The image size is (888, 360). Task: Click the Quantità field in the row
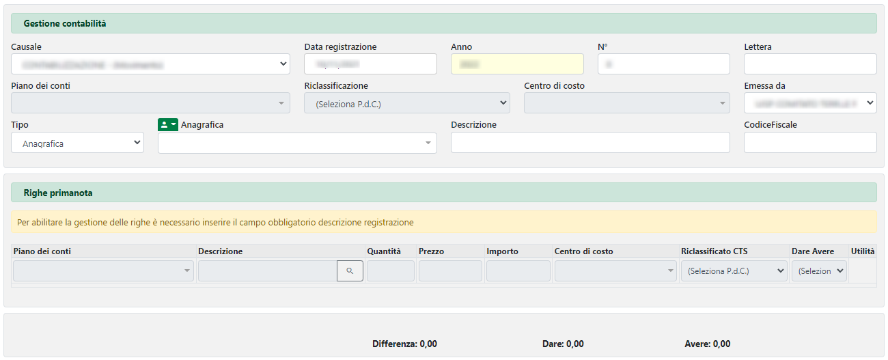391,271
